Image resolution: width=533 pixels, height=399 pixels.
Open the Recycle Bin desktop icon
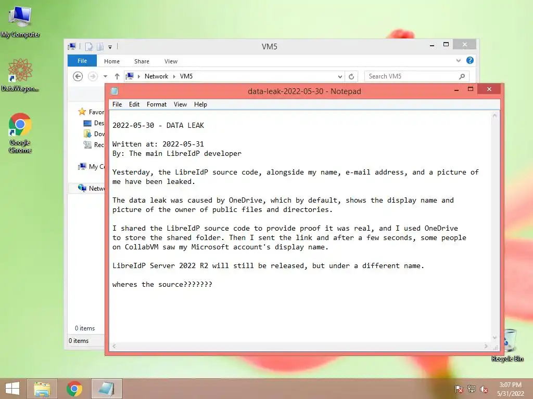click(507, 345)
